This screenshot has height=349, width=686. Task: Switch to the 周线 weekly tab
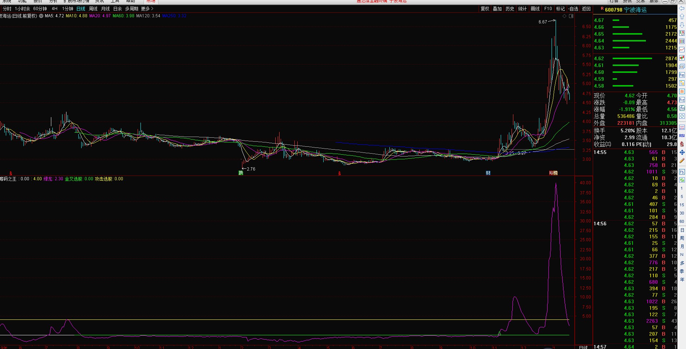pos(93,9)
